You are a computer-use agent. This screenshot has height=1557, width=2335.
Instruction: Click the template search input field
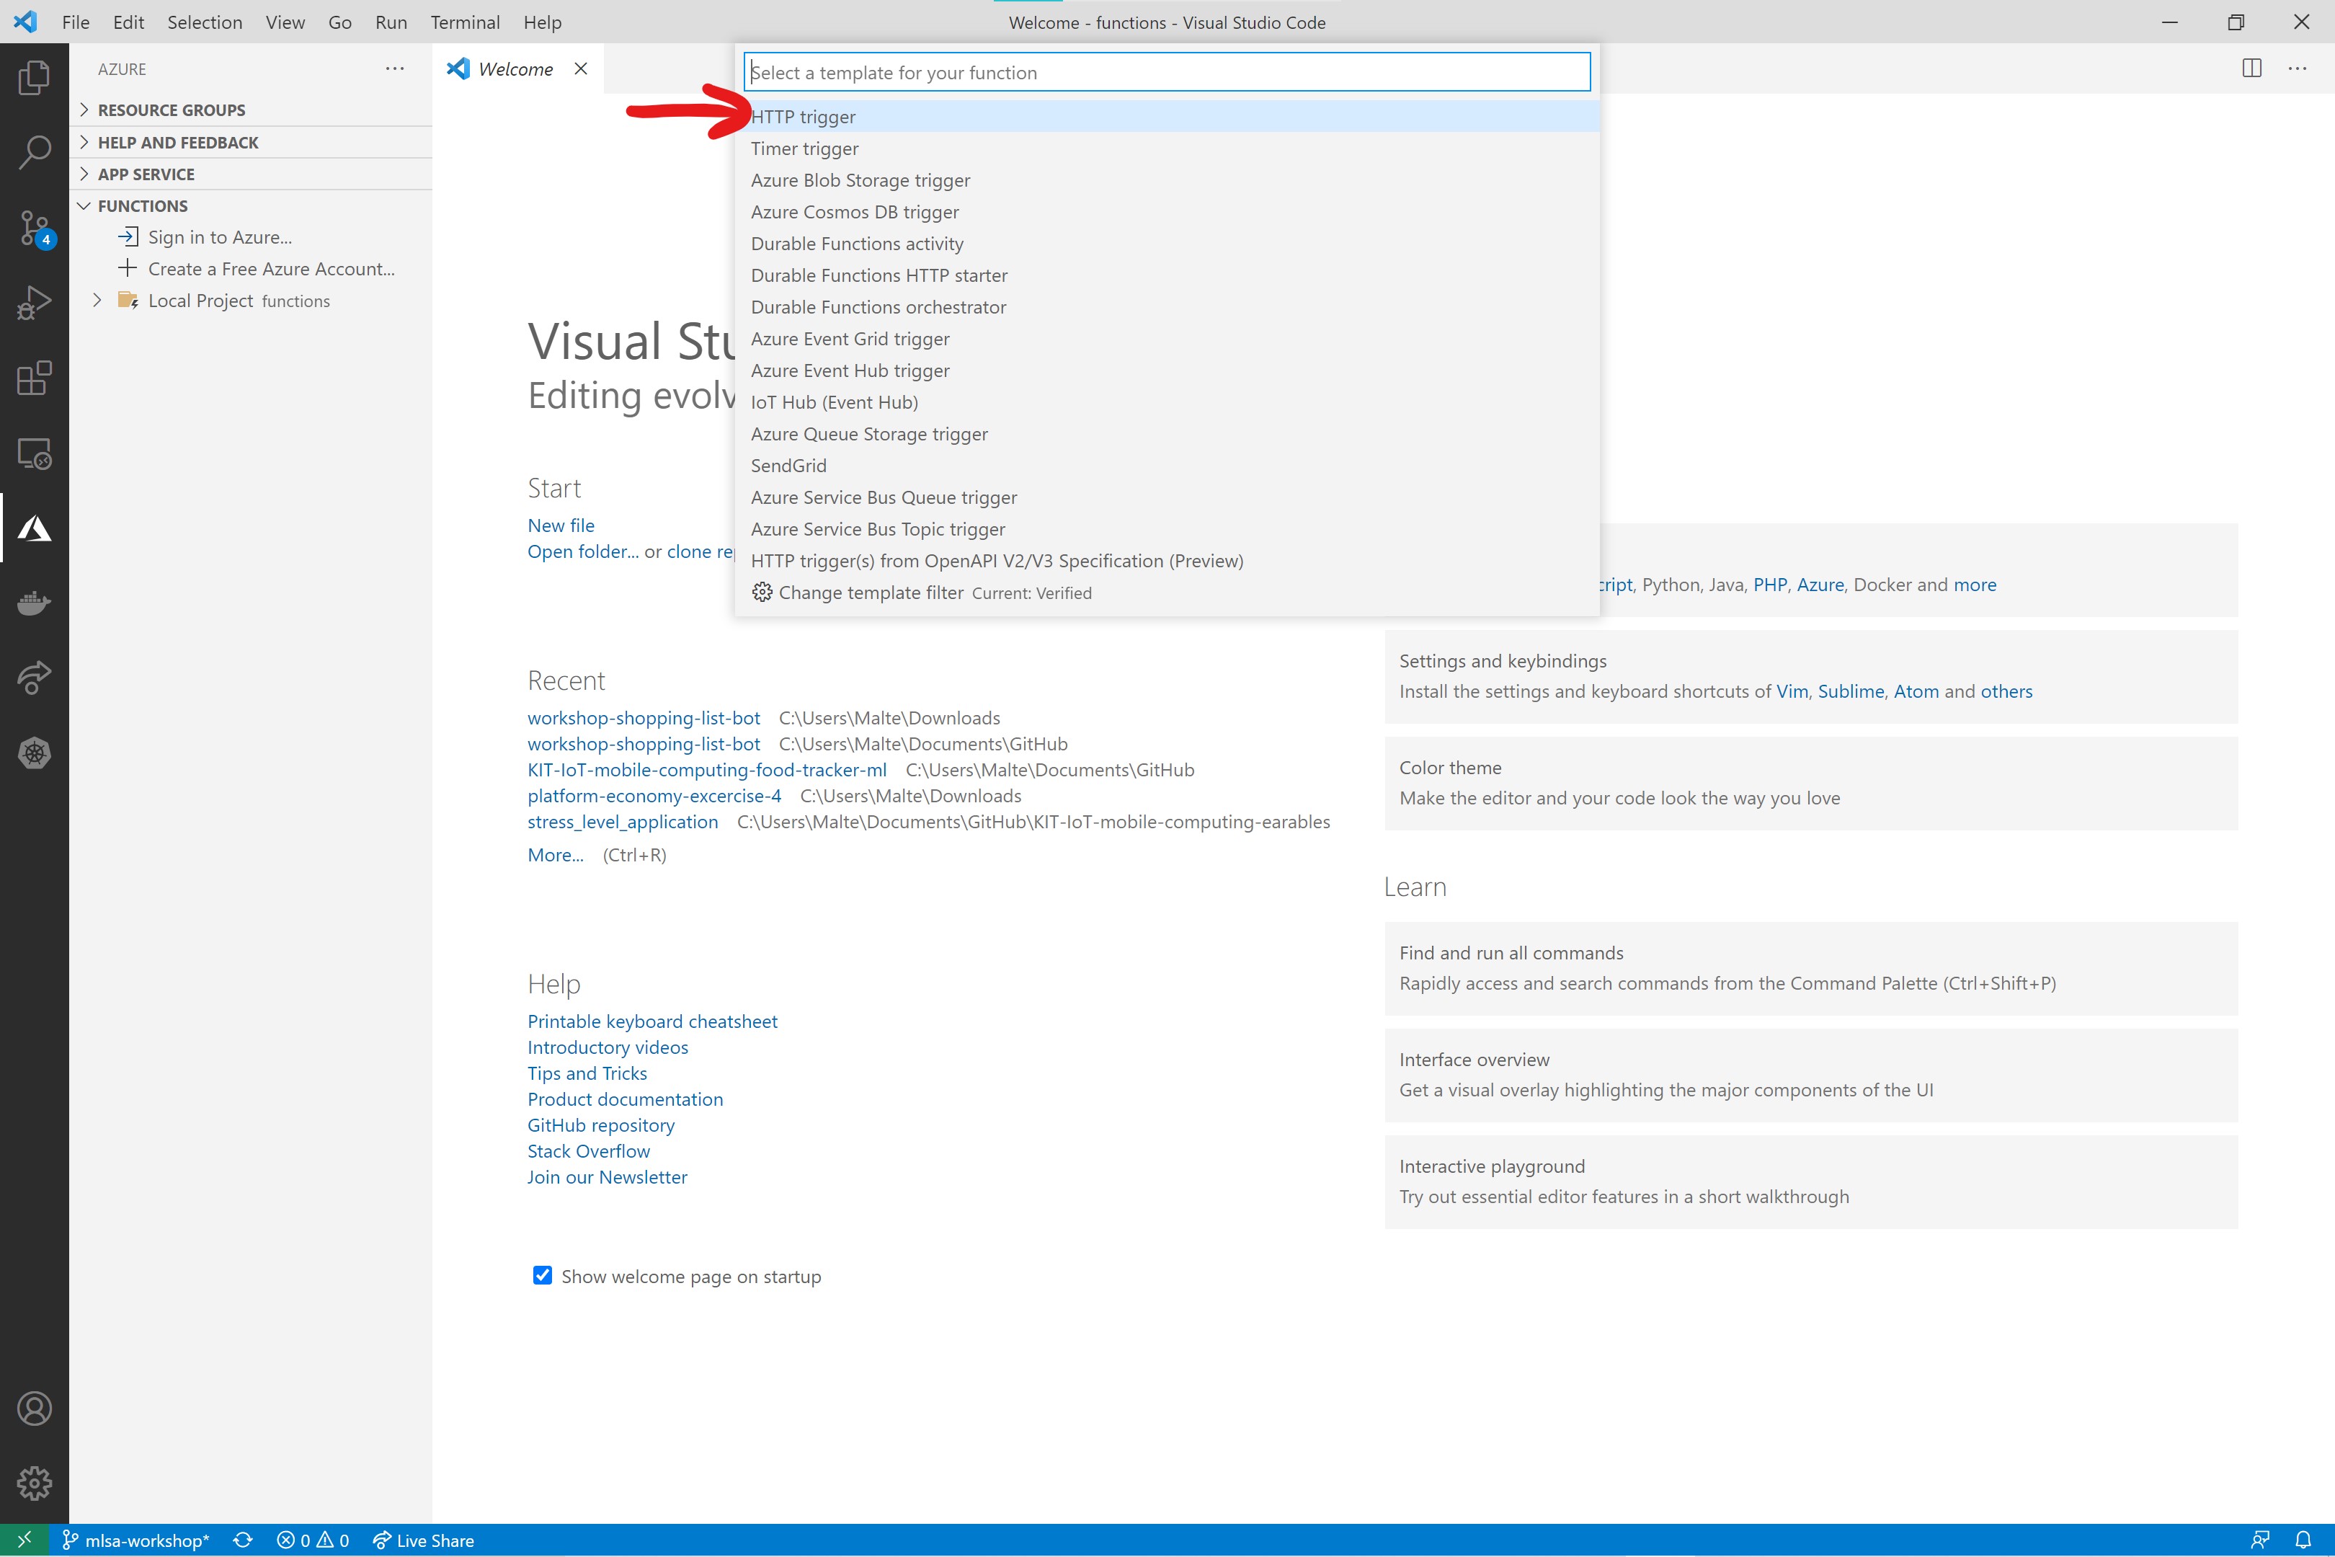pyautogui.click(x=1167, y=73)
